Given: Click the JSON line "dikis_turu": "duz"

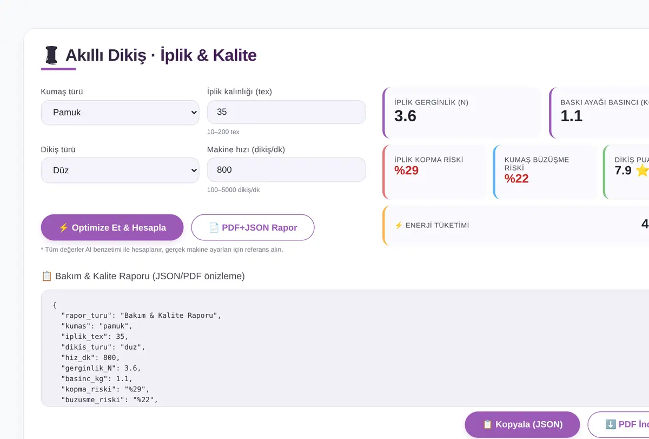Looking at the screenshot, I should click(103, 347).
